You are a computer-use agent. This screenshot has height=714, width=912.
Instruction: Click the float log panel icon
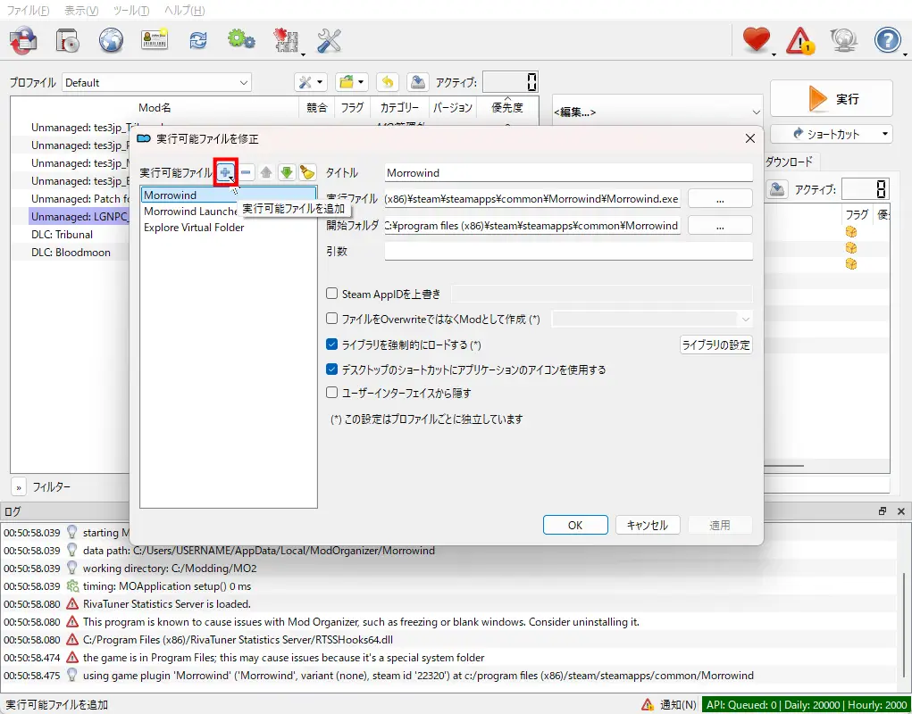click(883, 511)
